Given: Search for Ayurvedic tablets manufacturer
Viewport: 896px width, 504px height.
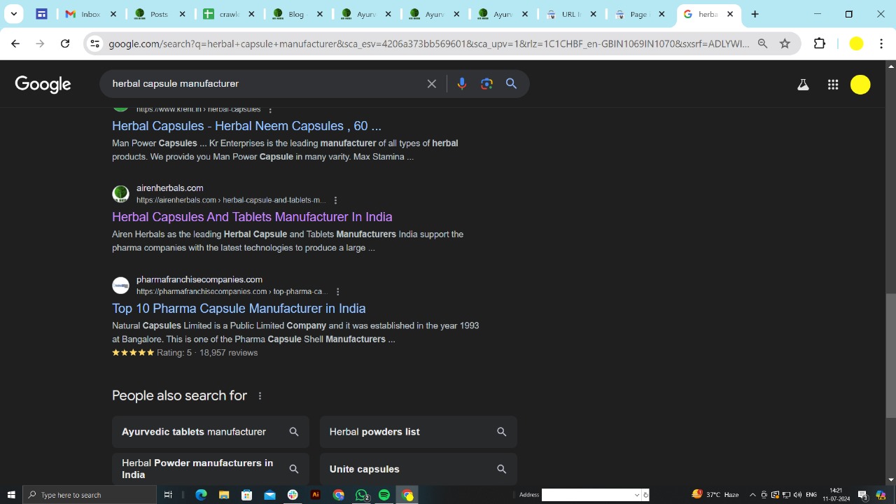Looking at the screenshot, I should 211,432.
